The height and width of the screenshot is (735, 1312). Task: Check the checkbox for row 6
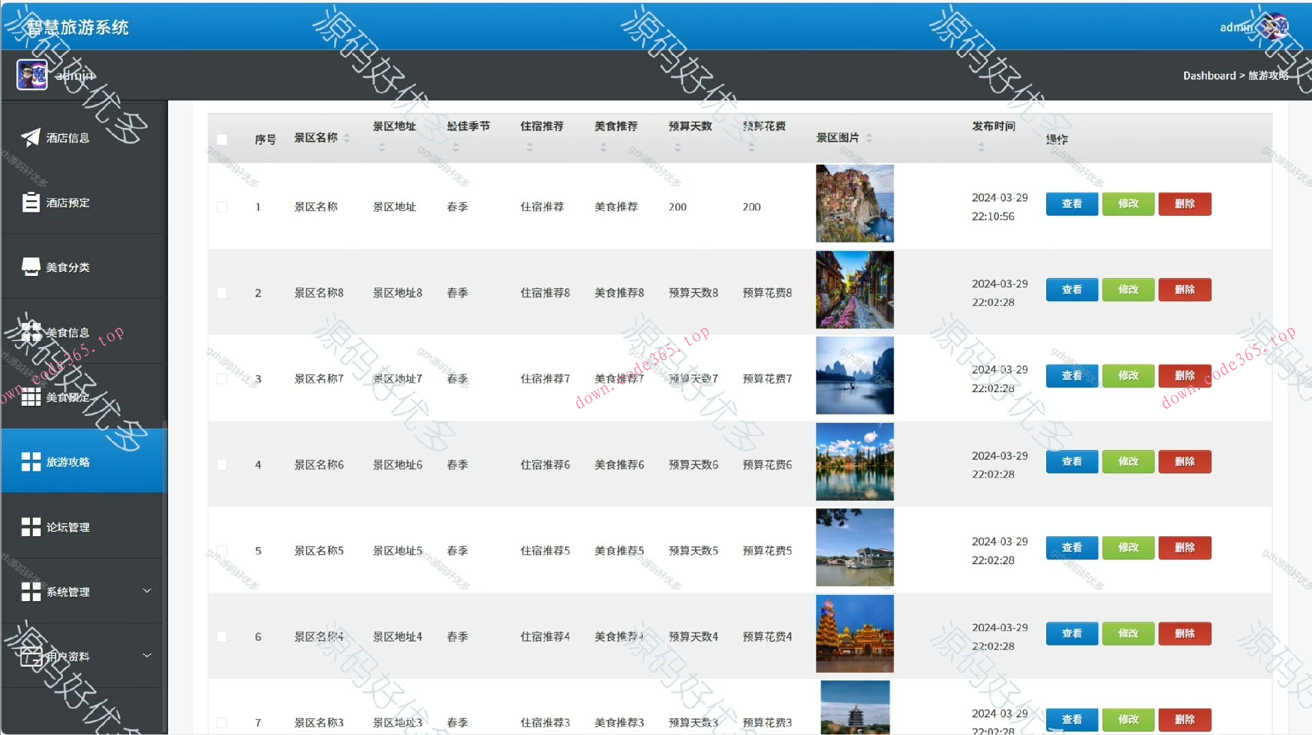tap(221, 637)
